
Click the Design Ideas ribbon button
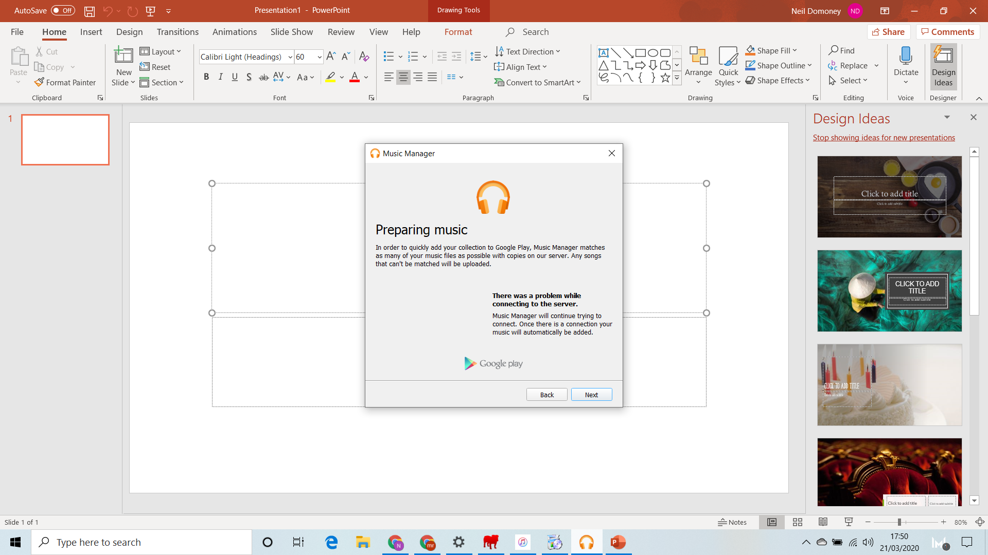tap(943, 66)
